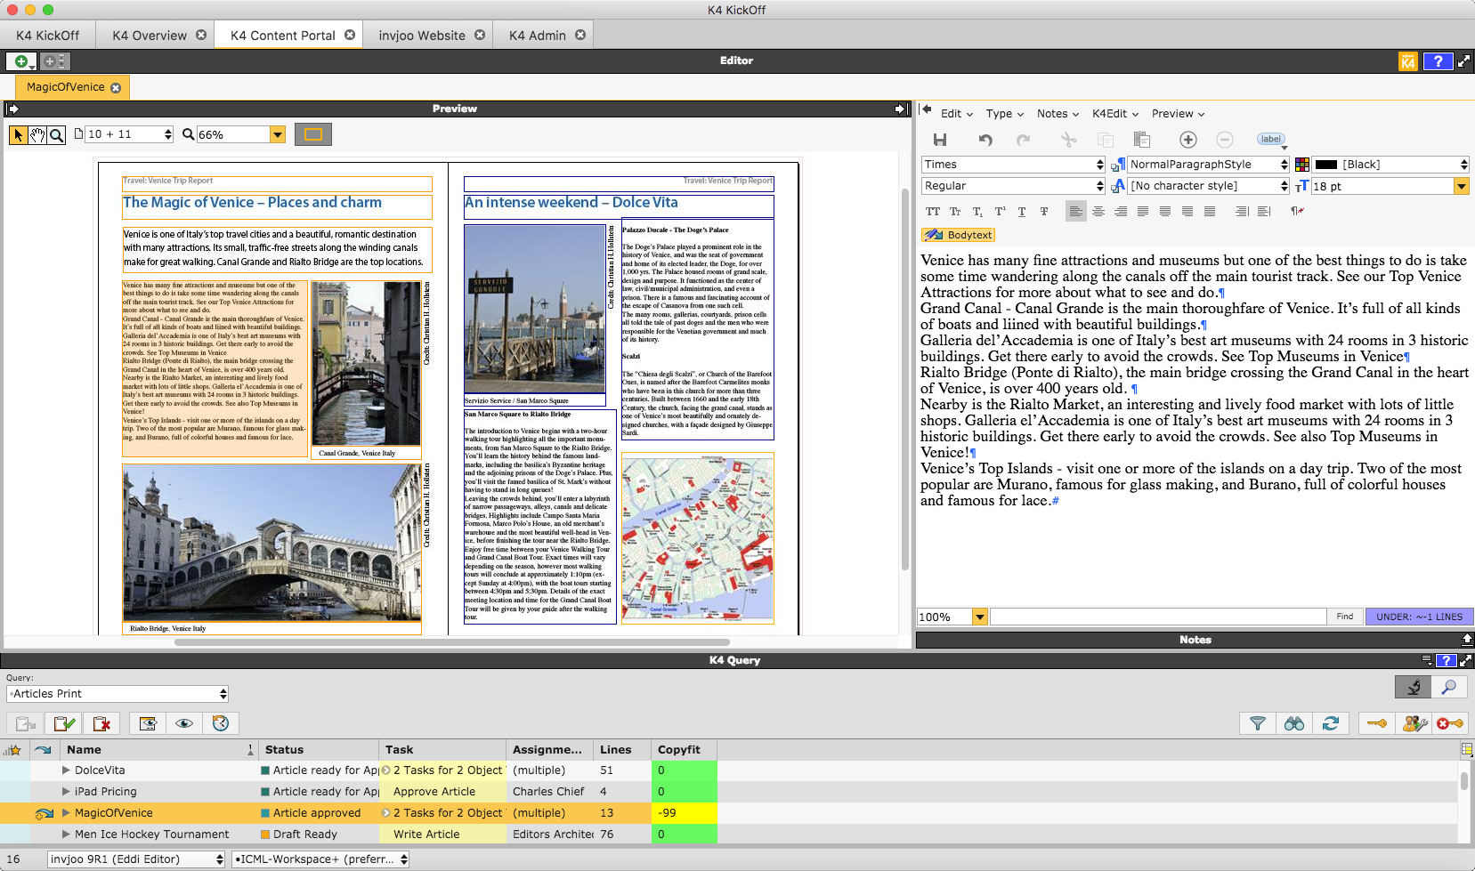Select the hand pan tool in Preview
This screenshot has width=1475, height=871.
coord(37,134)
